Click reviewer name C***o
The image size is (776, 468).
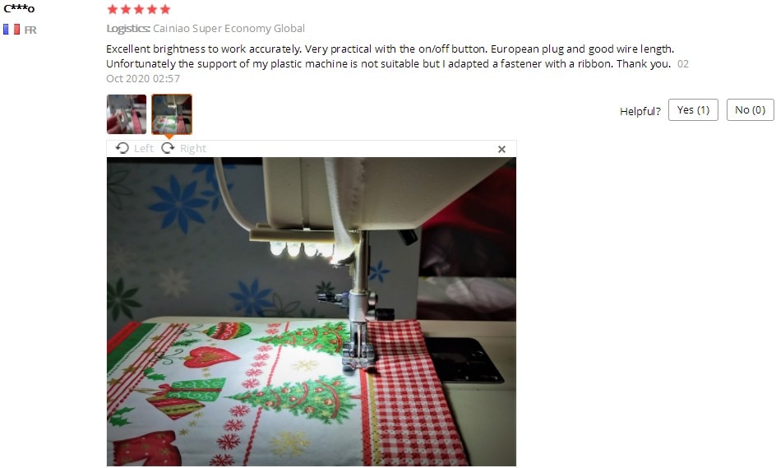[x=19, y=8]
